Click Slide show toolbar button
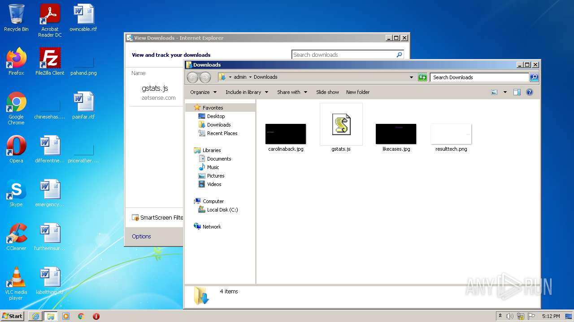The height and width of the screenshot is (322, 574). tap(327, 92)
